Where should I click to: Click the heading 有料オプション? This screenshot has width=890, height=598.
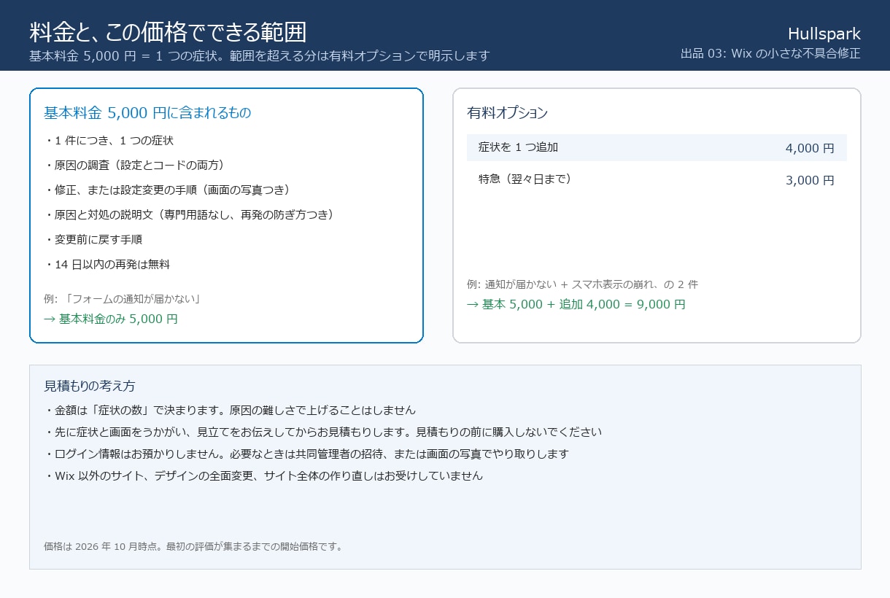point(507,113)
